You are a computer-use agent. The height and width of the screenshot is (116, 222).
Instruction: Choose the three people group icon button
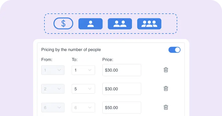pos(149,24)
